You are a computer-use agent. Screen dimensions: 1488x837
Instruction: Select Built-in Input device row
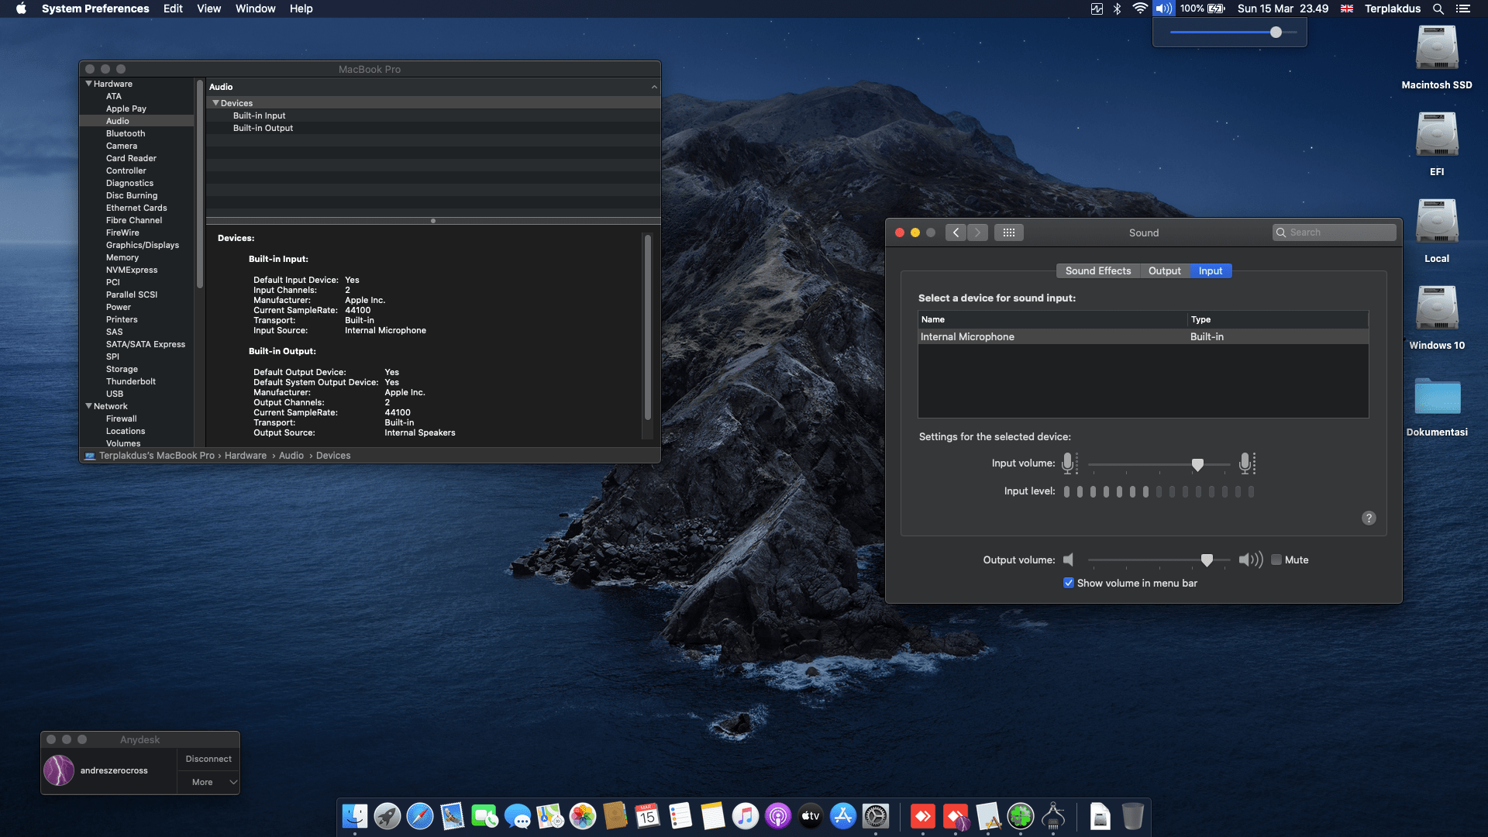coord(433,115)
